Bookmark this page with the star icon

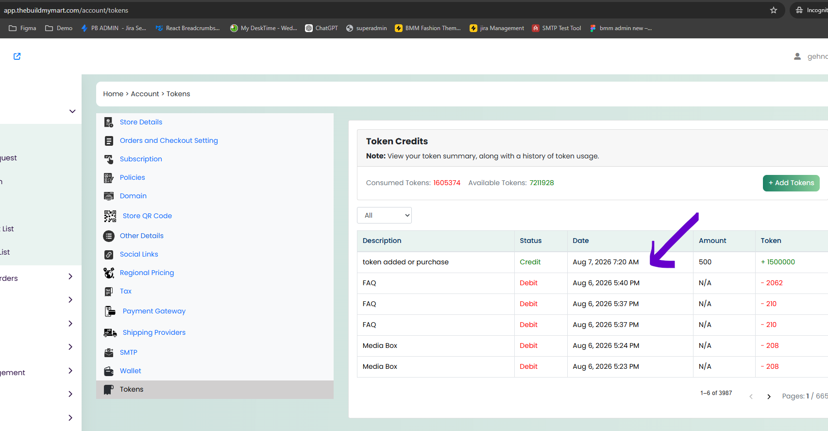pos(774,10)
